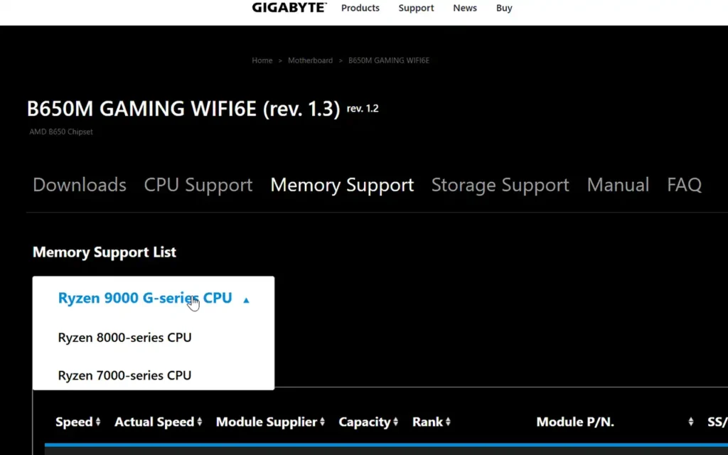Open the Buy menu item
Screen dimensions: 728x455
[x=504, y=8]
